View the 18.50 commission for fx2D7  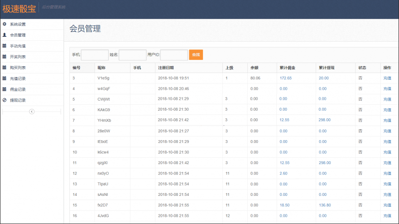point(284,205)
